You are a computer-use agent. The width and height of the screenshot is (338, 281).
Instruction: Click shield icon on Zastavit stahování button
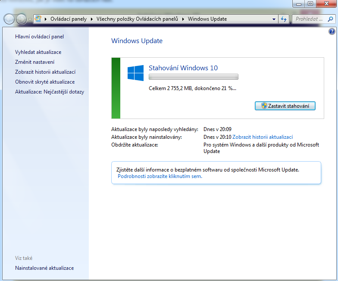click(264, 106)
